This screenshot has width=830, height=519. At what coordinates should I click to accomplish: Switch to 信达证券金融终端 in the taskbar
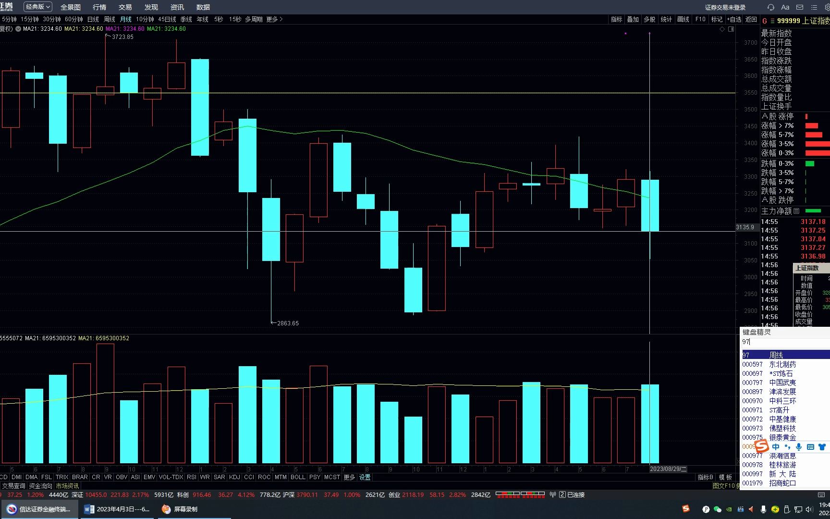[39, 509]
